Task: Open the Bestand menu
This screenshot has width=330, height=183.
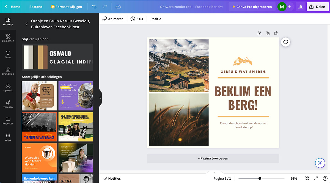Action: (x=36, y=7)
